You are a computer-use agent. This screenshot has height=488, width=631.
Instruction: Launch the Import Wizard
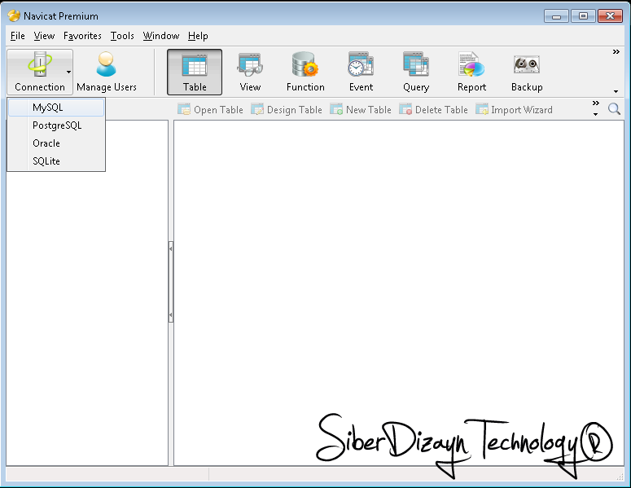point(514,109)
